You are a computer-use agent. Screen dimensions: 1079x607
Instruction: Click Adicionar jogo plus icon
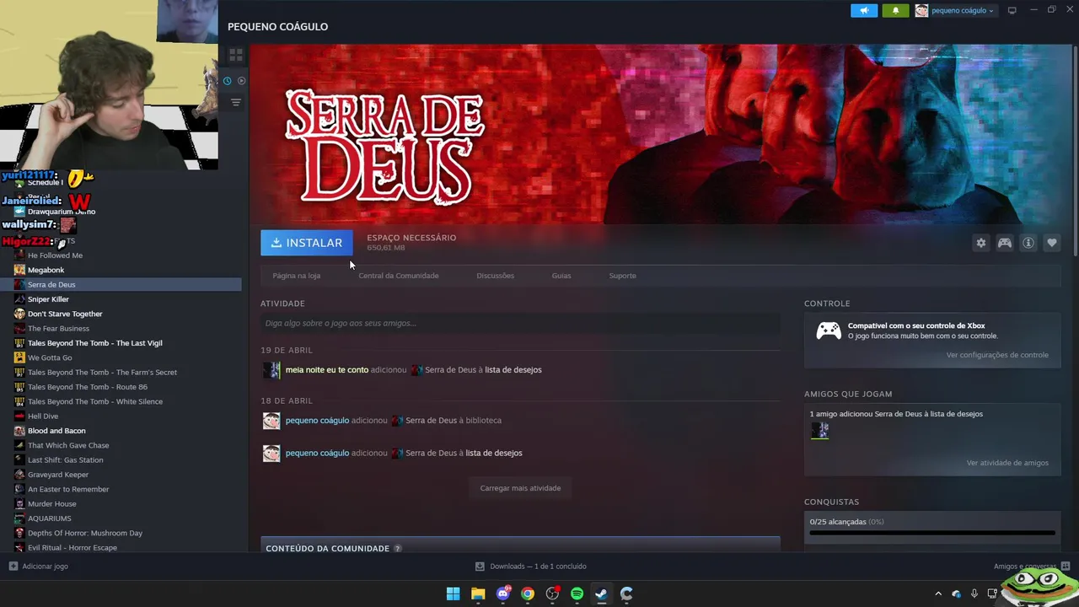coord(13,567)
